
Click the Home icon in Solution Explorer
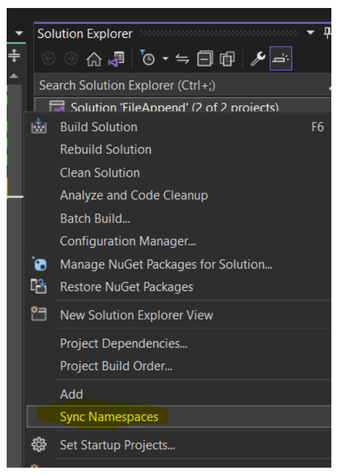(94, 59)
